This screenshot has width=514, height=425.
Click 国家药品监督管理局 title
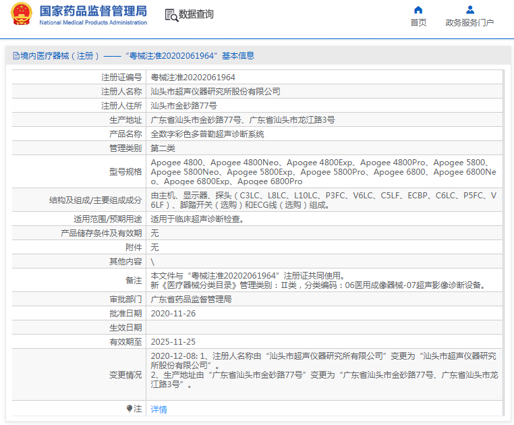pyautogui.click(x=94, y=11)
